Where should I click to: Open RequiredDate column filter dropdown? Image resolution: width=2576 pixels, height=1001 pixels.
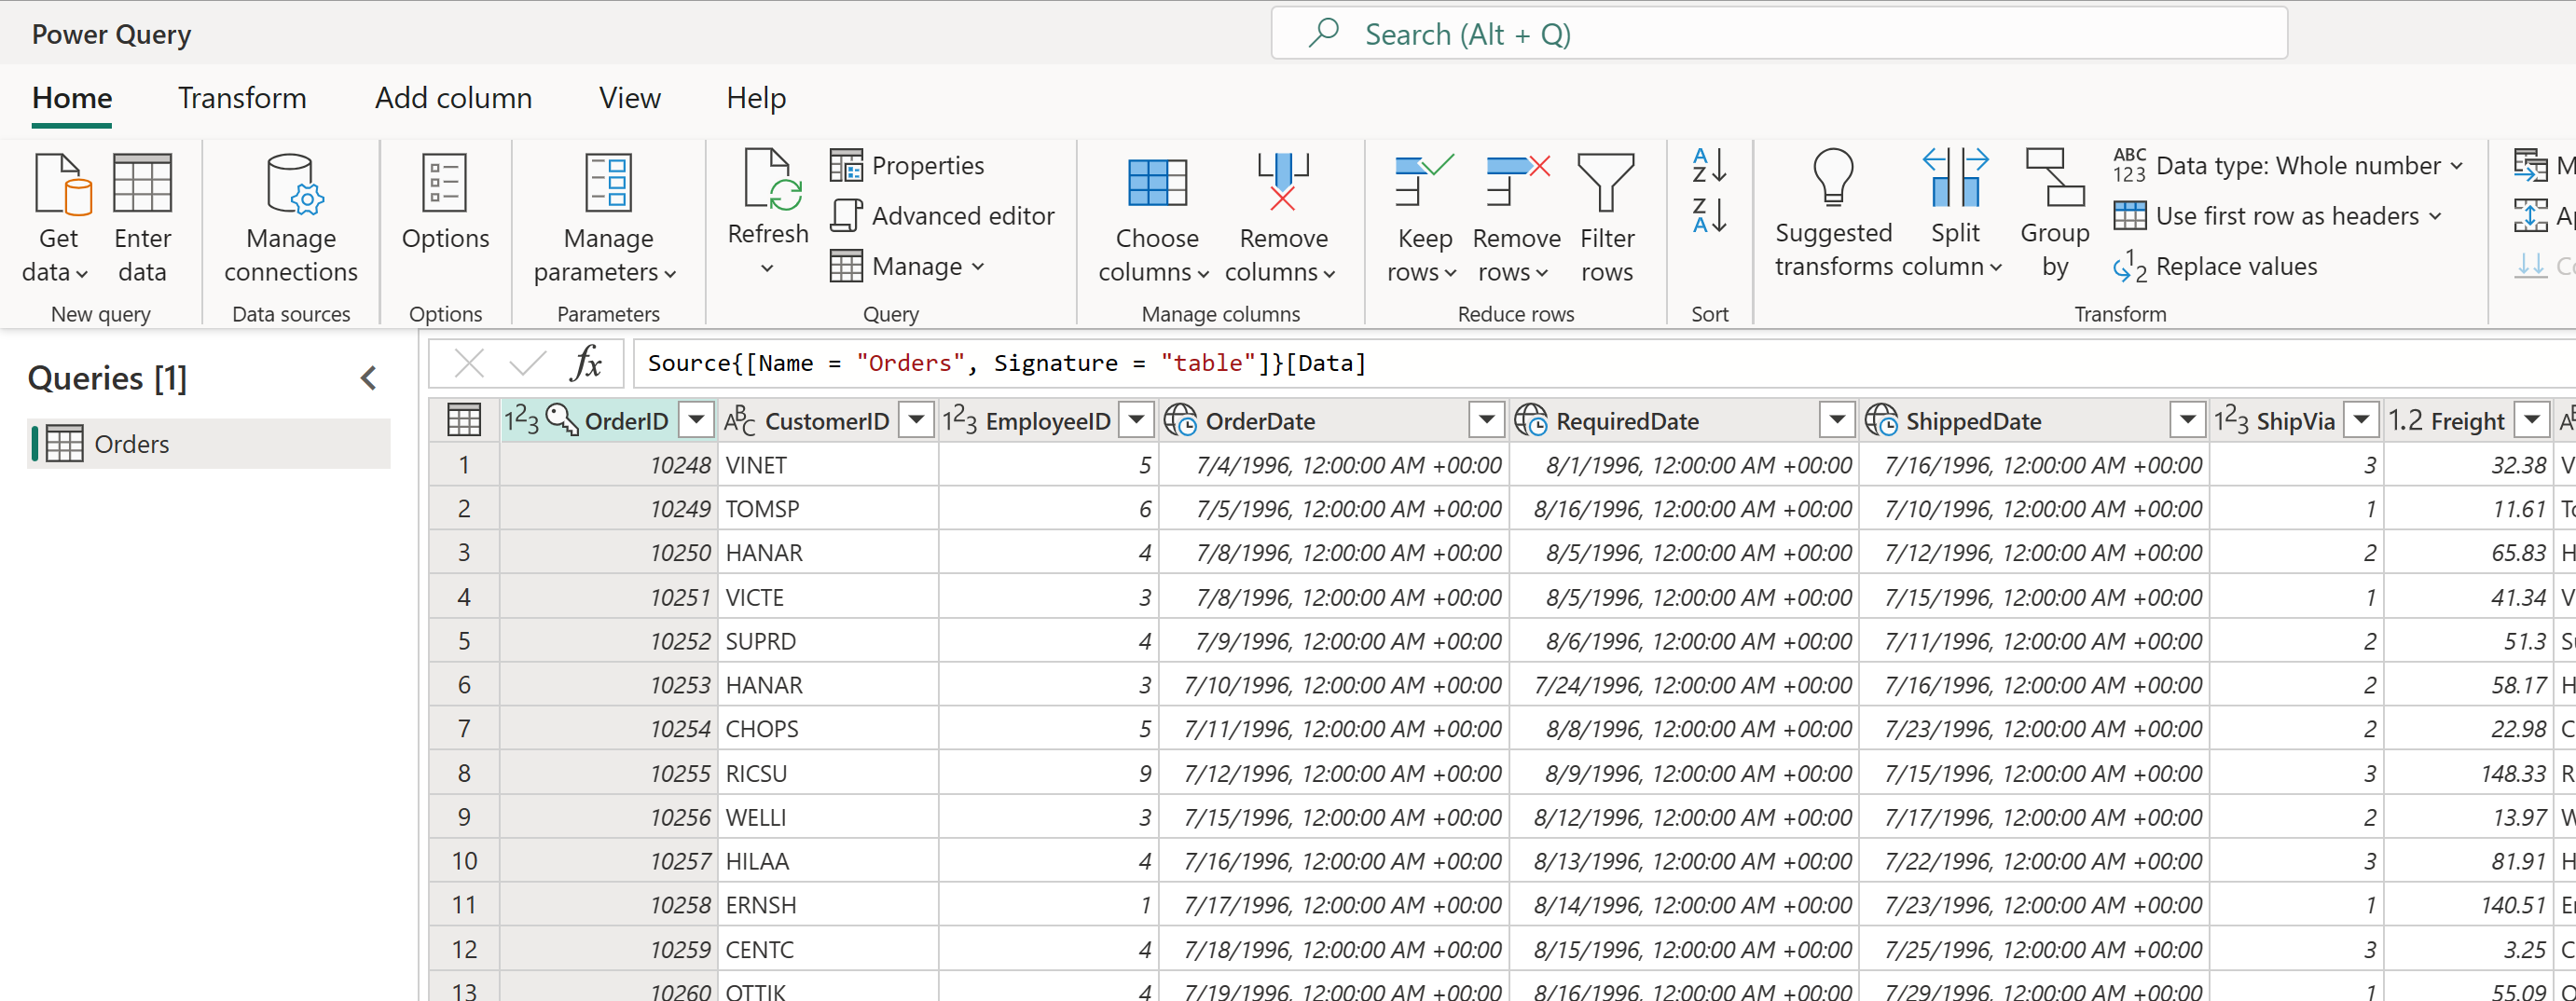(x=1837, y=421)
